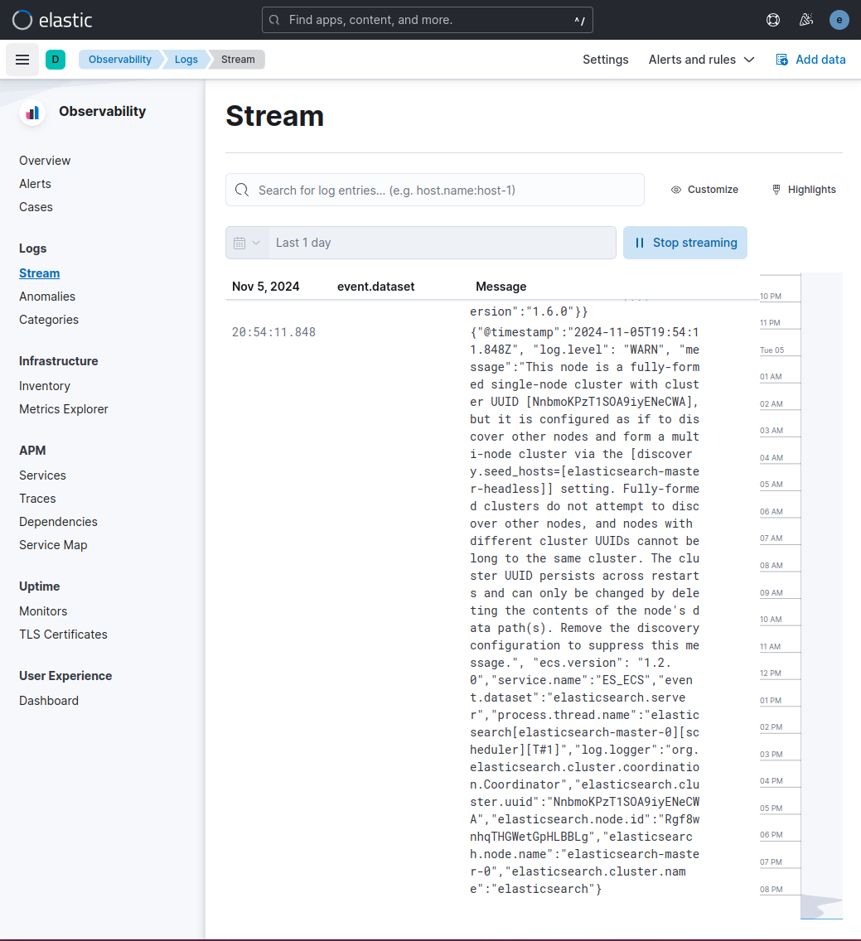Viewport: 861px width, 941px height.
Task: Click the Logs section heading
Action: pos(32,249)
